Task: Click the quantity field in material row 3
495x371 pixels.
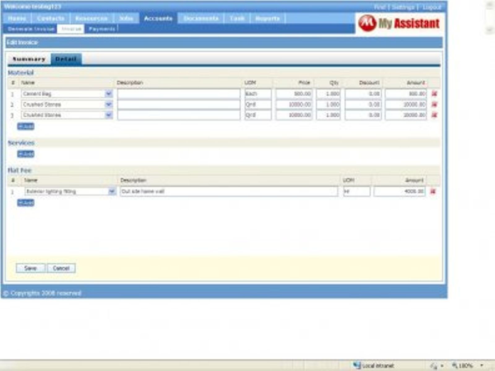Action: pos(328,115)
